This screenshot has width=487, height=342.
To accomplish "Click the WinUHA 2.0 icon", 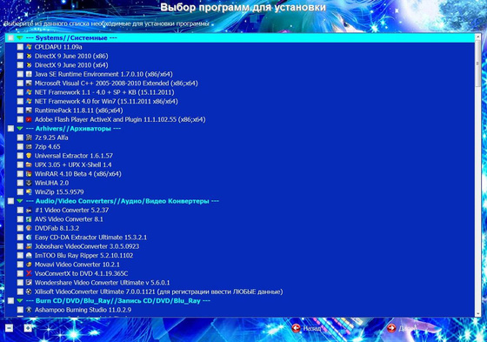I will [x=29, y=183].
